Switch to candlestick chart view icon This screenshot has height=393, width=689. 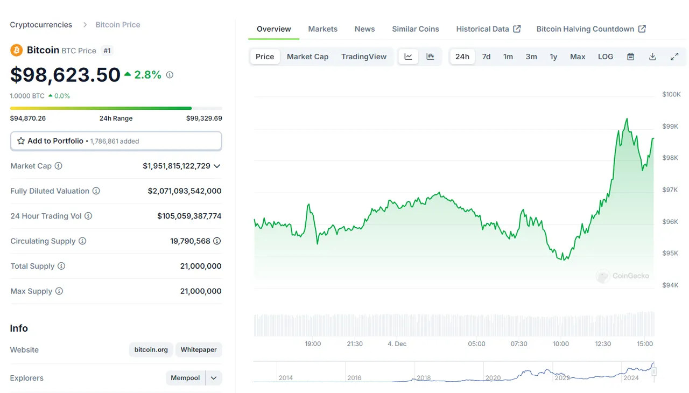click(x=430, y=57)
